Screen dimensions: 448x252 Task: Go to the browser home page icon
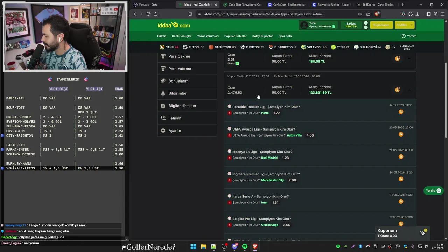point(156,14)
